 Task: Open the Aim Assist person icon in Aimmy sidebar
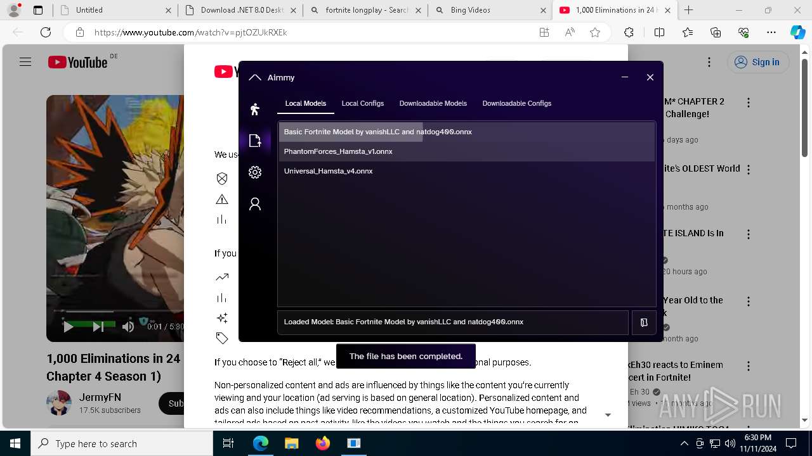[x=255, y=109]
